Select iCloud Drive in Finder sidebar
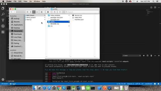The height and width of the screenshot is (91, 161). [x=18, y=53]
